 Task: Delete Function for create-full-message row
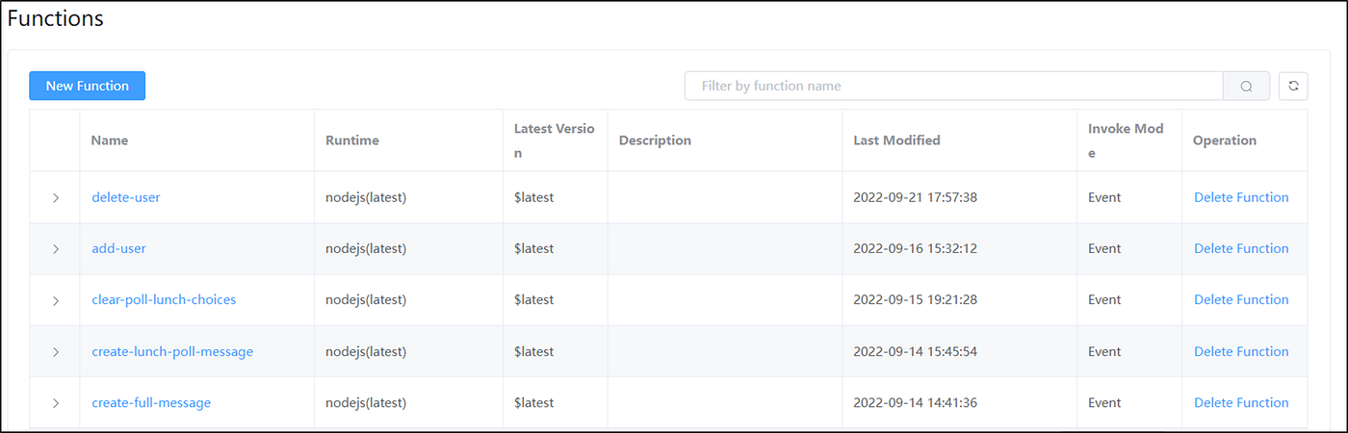point(1241,402)
